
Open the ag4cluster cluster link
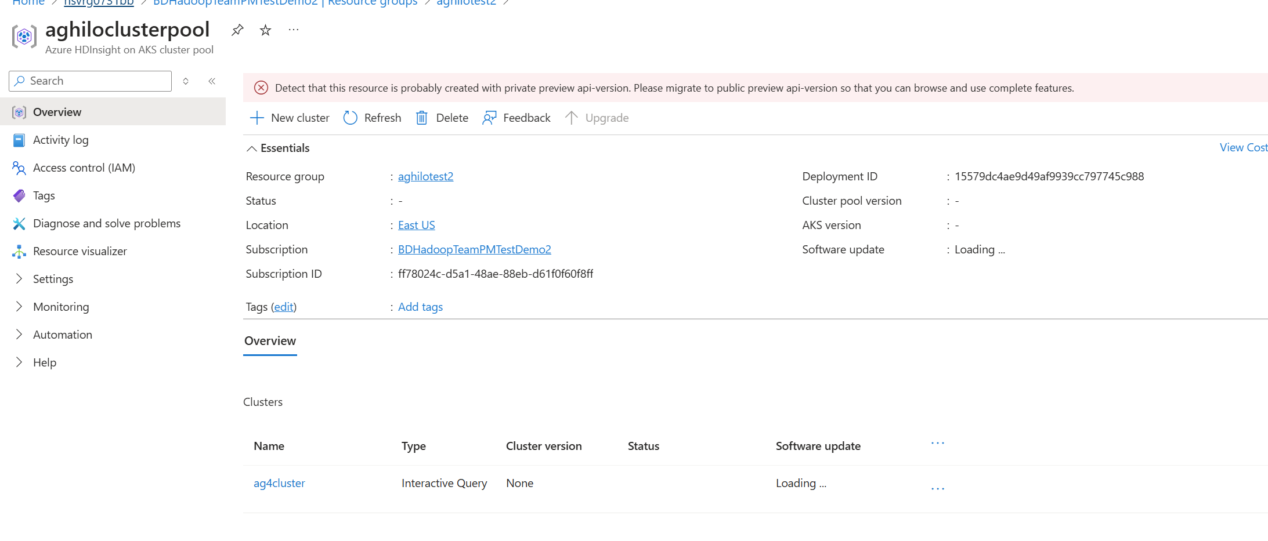pos(279,483)
